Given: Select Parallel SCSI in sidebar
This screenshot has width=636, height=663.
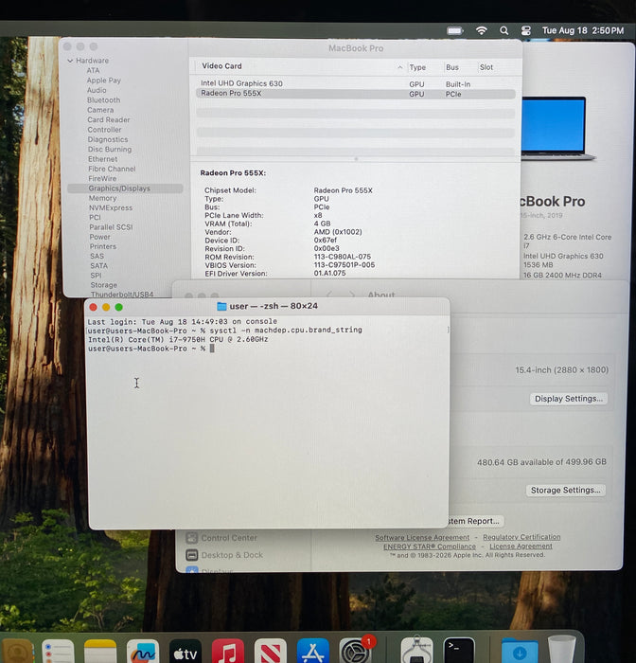Looking at the screenshot, I should point(111,227).
